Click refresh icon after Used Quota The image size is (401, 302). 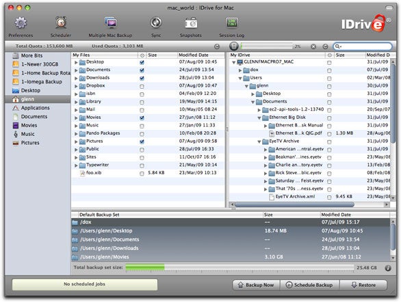pyautogui.click(x=217, y=46)
